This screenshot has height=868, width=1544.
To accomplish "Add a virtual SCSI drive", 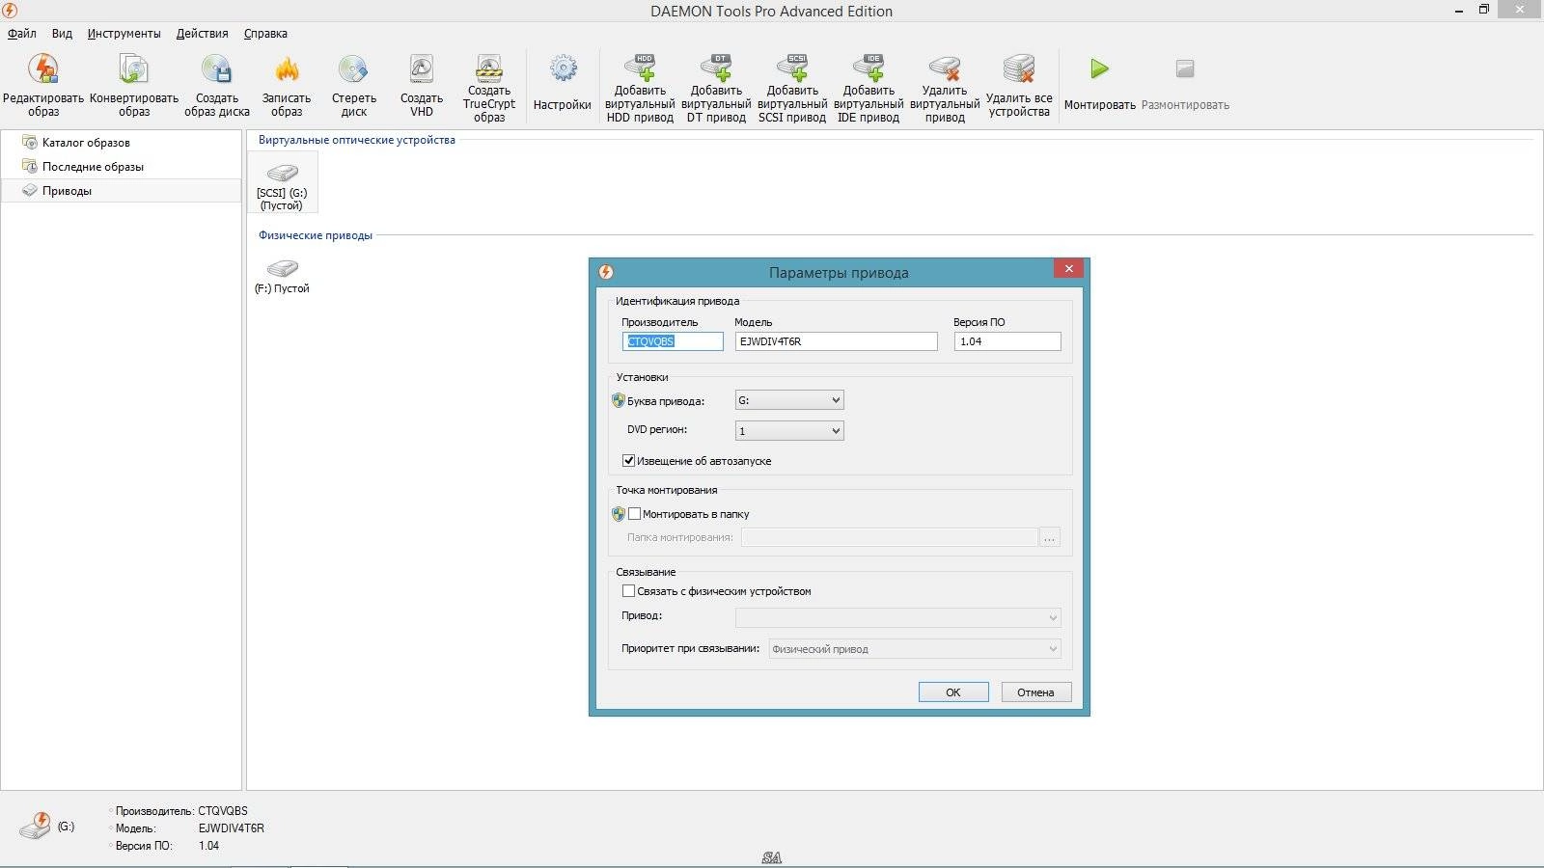I will coord(792,88).
